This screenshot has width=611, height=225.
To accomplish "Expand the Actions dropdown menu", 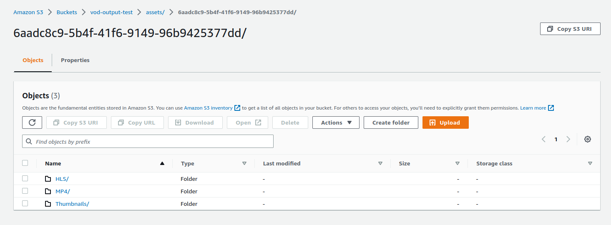I will pos(335,122).
